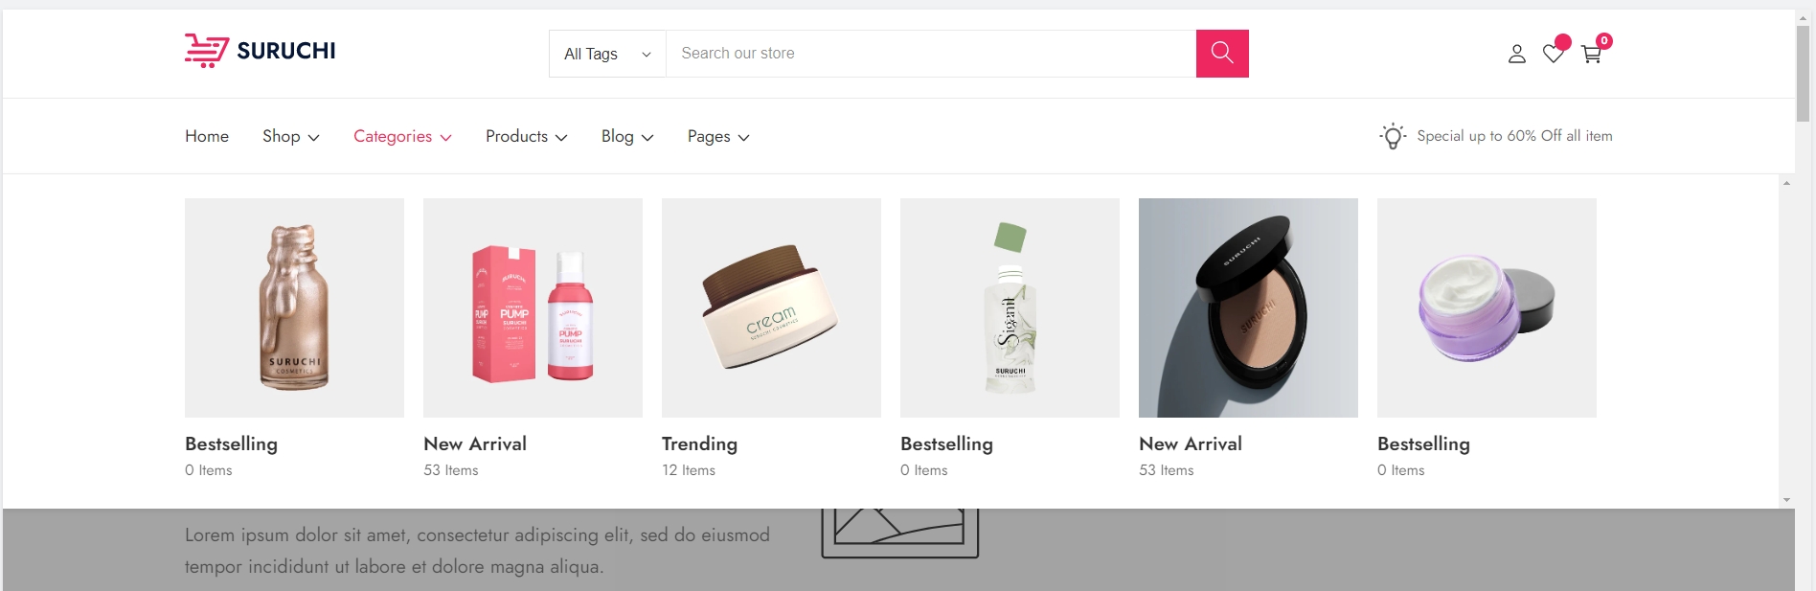Expand the All Tags dropdown
Screen dimensions: 1816x591
pos(607,54)
